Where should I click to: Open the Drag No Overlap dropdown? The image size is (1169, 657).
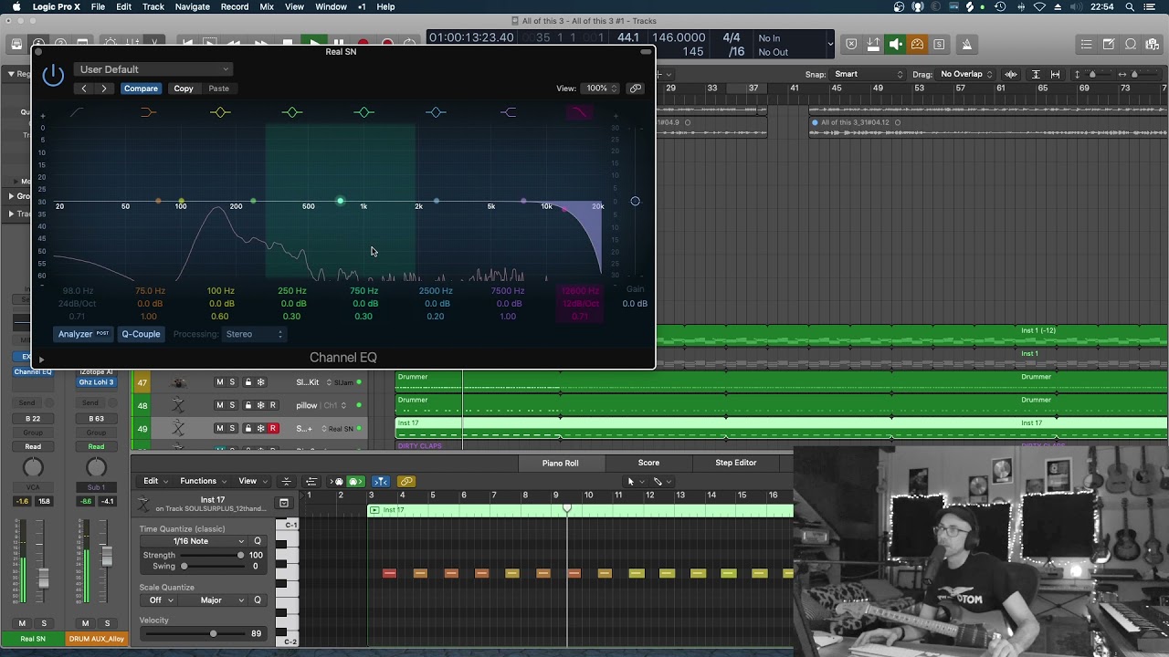pyautogui.click(x=966, y=74)
